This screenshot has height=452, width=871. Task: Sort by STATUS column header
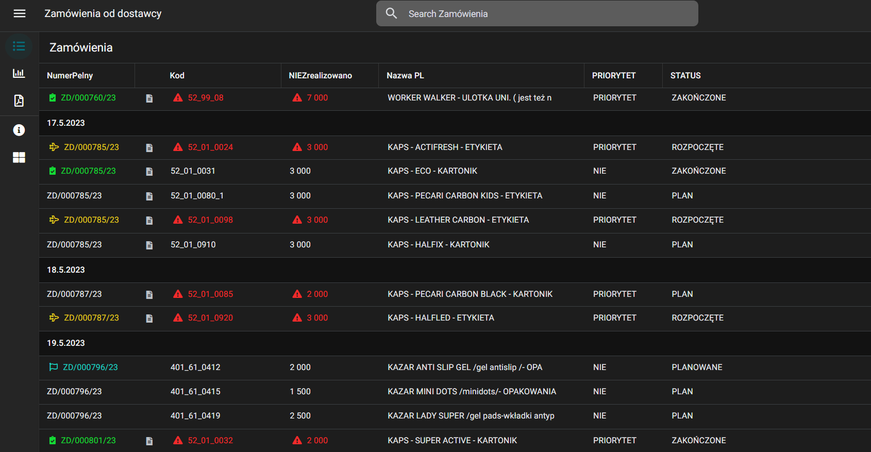[685, 76]
